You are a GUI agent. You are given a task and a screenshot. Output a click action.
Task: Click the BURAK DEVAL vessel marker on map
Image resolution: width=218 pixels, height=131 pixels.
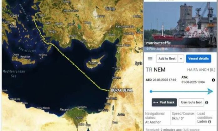pos(109,91)
